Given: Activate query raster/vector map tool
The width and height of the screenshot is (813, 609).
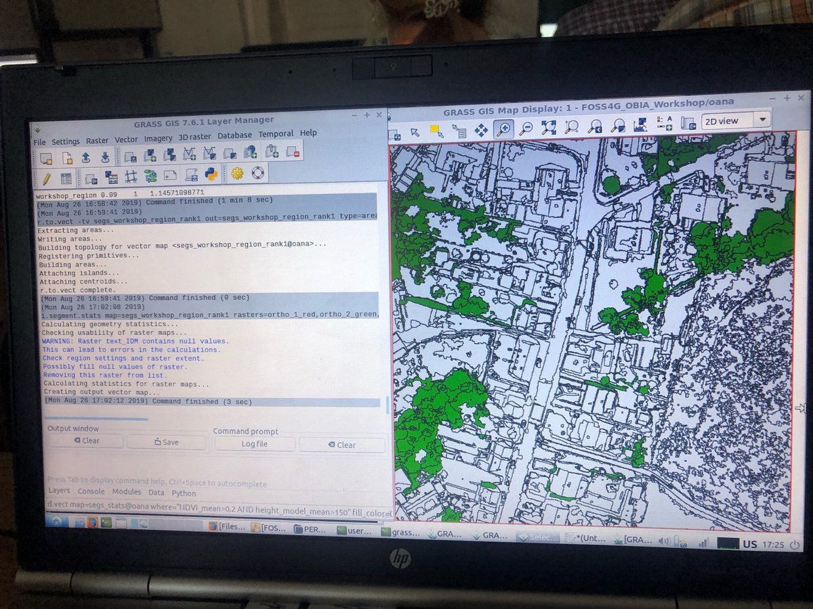Looking at the screenshot, I should pos(459,131).
